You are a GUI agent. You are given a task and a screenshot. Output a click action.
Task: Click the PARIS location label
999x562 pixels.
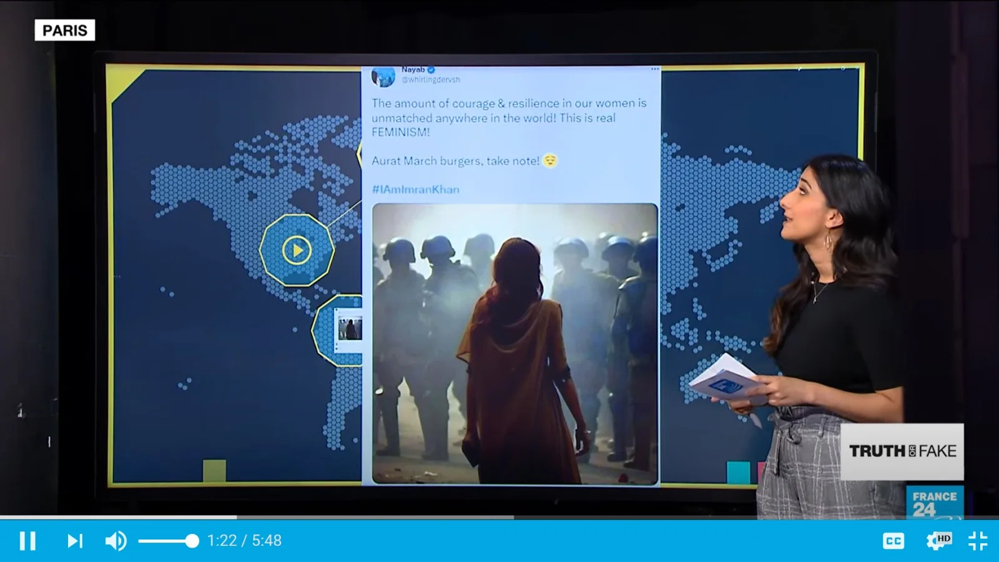pos(65,30)
